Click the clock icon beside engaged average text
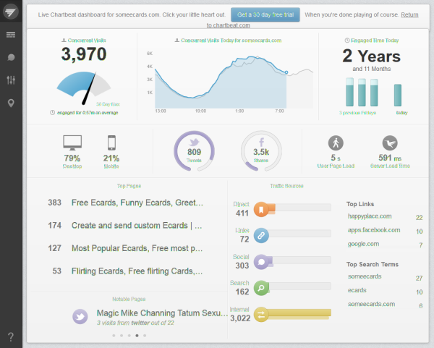434x348 pixels. click(52, 113)
